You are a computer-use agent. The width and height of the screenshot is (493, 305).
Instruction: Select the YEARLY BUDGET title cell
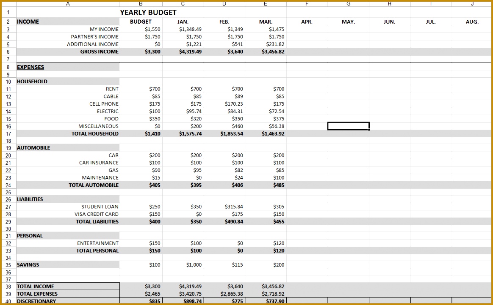pyautogui.click(x=147, y=12)
